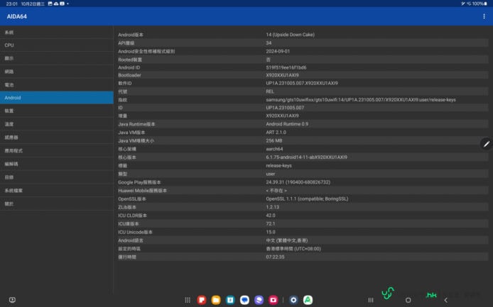Click the AIDA64 app title

[x=16, y=16]
